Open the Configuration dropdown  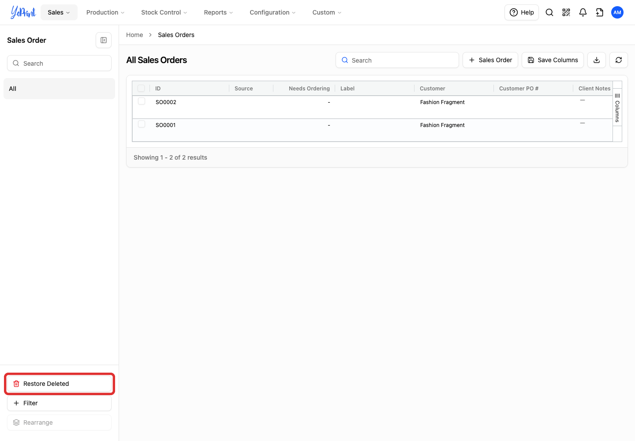coord(273,12)
